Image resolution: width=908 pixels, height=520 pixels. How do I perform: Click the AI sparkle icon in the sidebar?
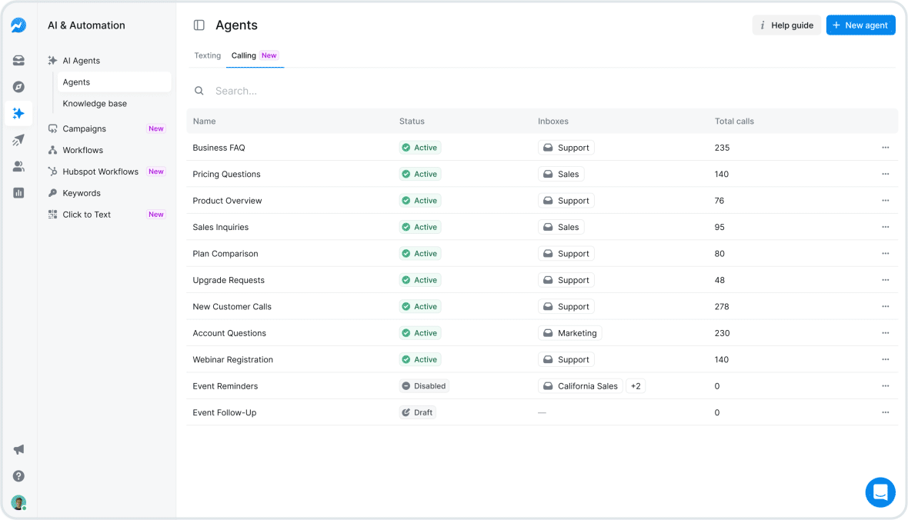point(18,113)
